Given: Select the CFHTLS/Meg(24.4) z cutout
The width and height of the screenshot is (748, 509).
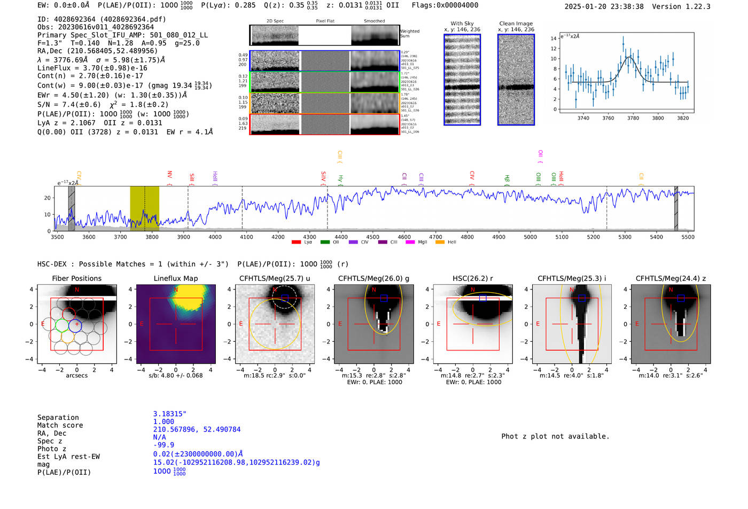Looking at the screenshot, I should [671, 324].
